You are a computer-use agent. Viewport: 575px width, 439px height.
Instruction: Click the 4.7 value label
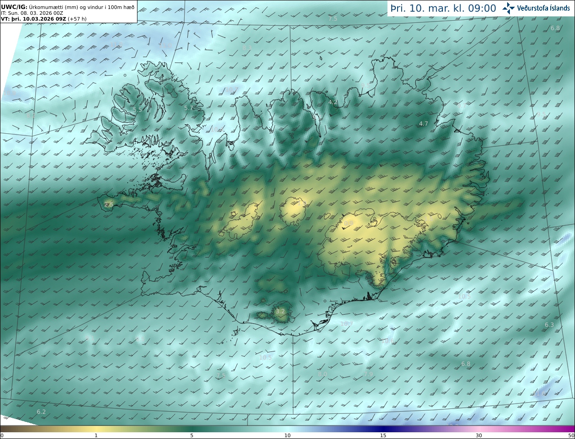point(423,123)
